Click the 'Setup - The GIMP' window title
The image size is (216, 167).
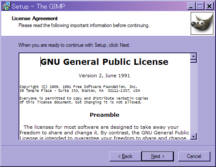point(38,6)
